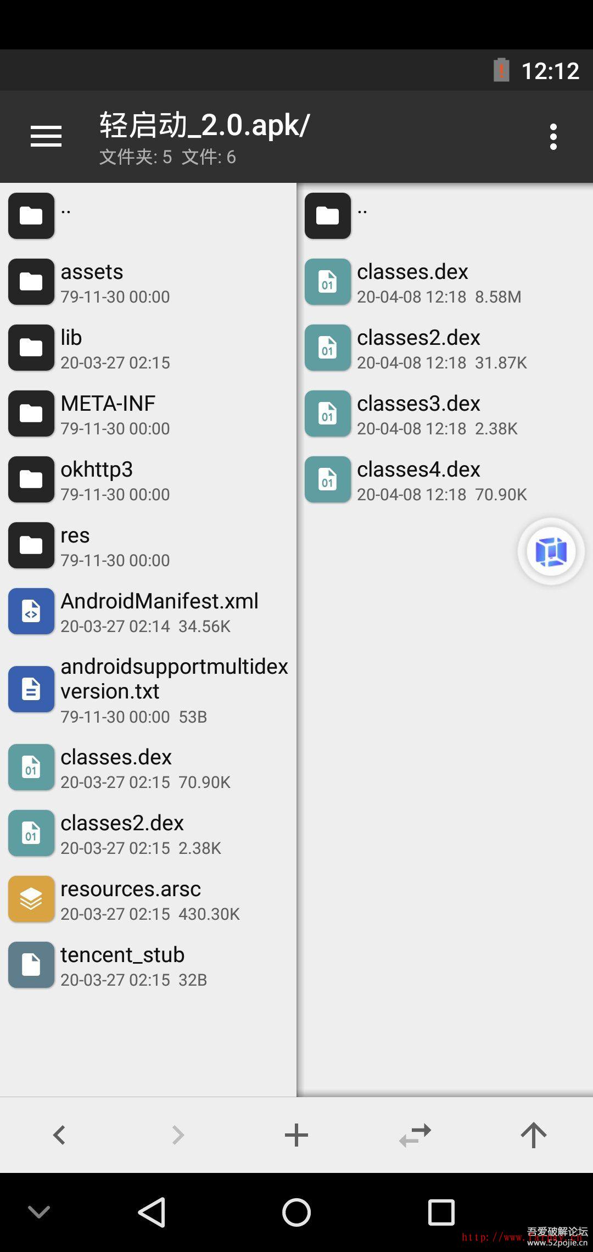Tap the floating blue cube button
Viewport: 593px width, 1252px height.
coord(551,551)
